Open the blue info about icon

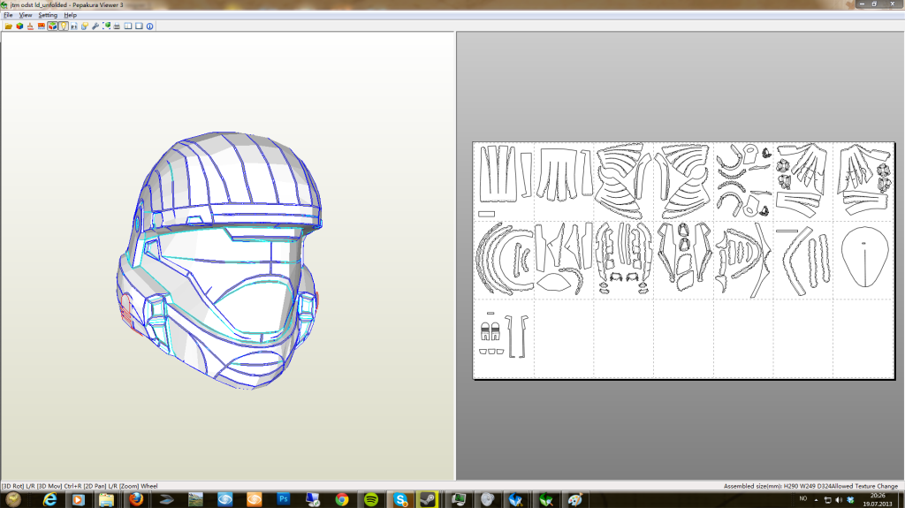(x=150, y=26)
